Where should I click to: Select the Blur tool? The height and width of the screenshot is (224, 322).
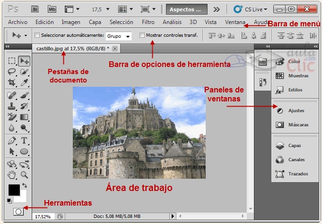click(12, 128)
